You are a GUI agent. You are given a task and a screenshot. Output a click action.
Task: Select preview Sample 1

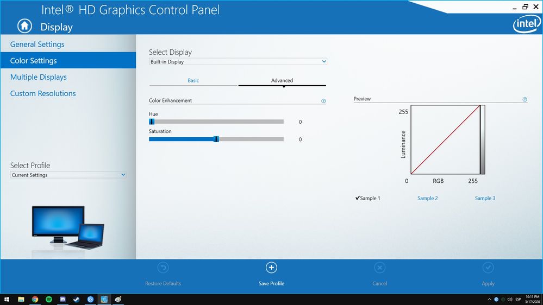[x=367, y=198]
